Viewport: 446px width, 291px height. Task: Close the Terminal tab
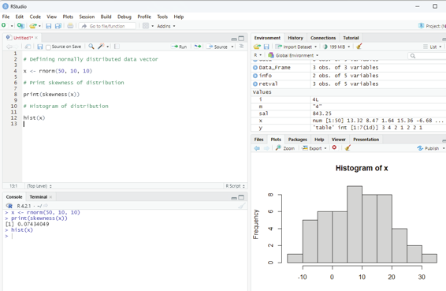click(50, 197)
